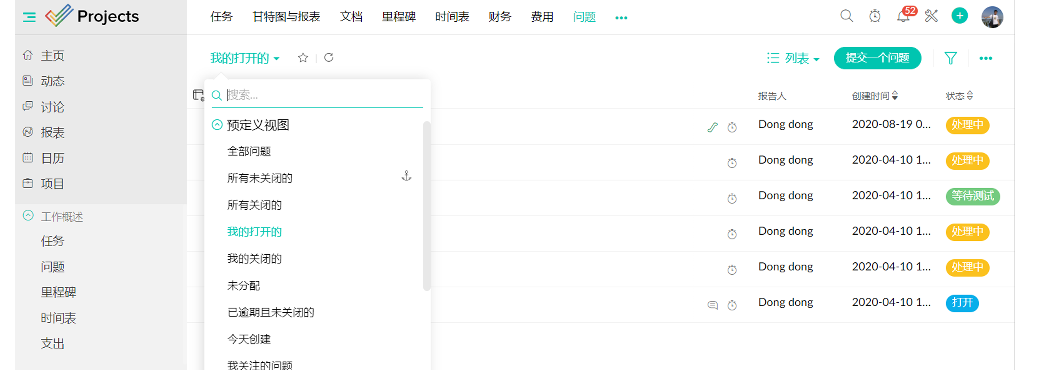Click the filter funnel icon

[950, 58]
